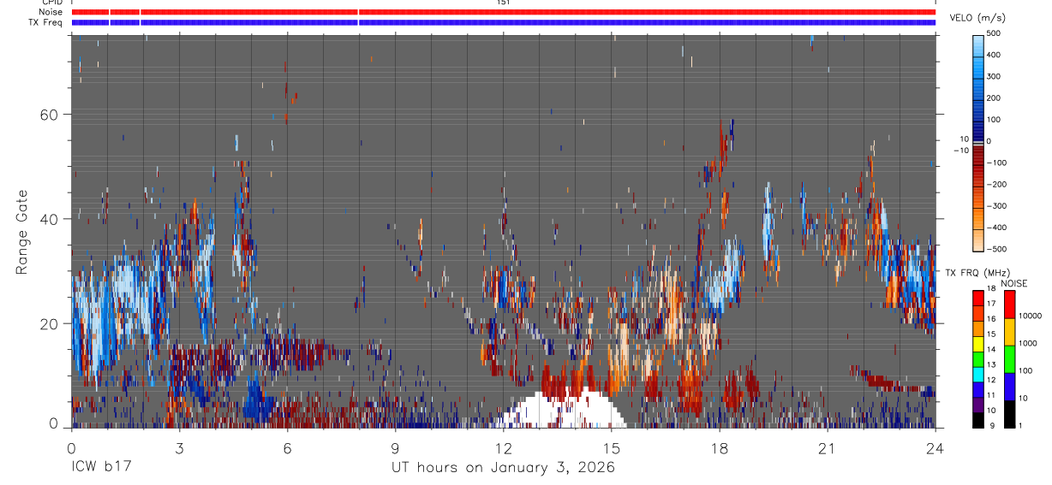Click the '21' hour tick on the UT axis

[x=828, y=447]
